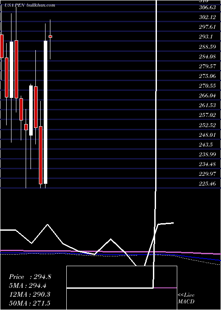Click the 252.52 price axis label
The width and height of the screenshot is (221, 310).
[x=207, y=125]
